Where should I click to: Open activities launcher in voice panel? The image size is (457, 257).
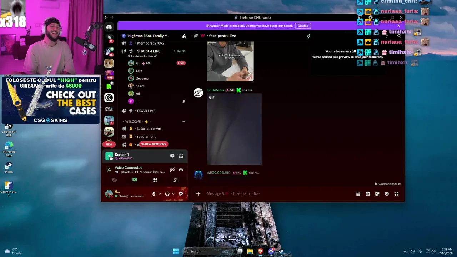(155, 180)
